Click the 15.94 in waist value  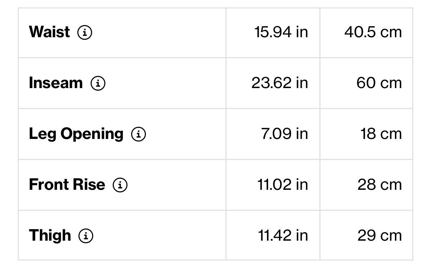(281, 32)
